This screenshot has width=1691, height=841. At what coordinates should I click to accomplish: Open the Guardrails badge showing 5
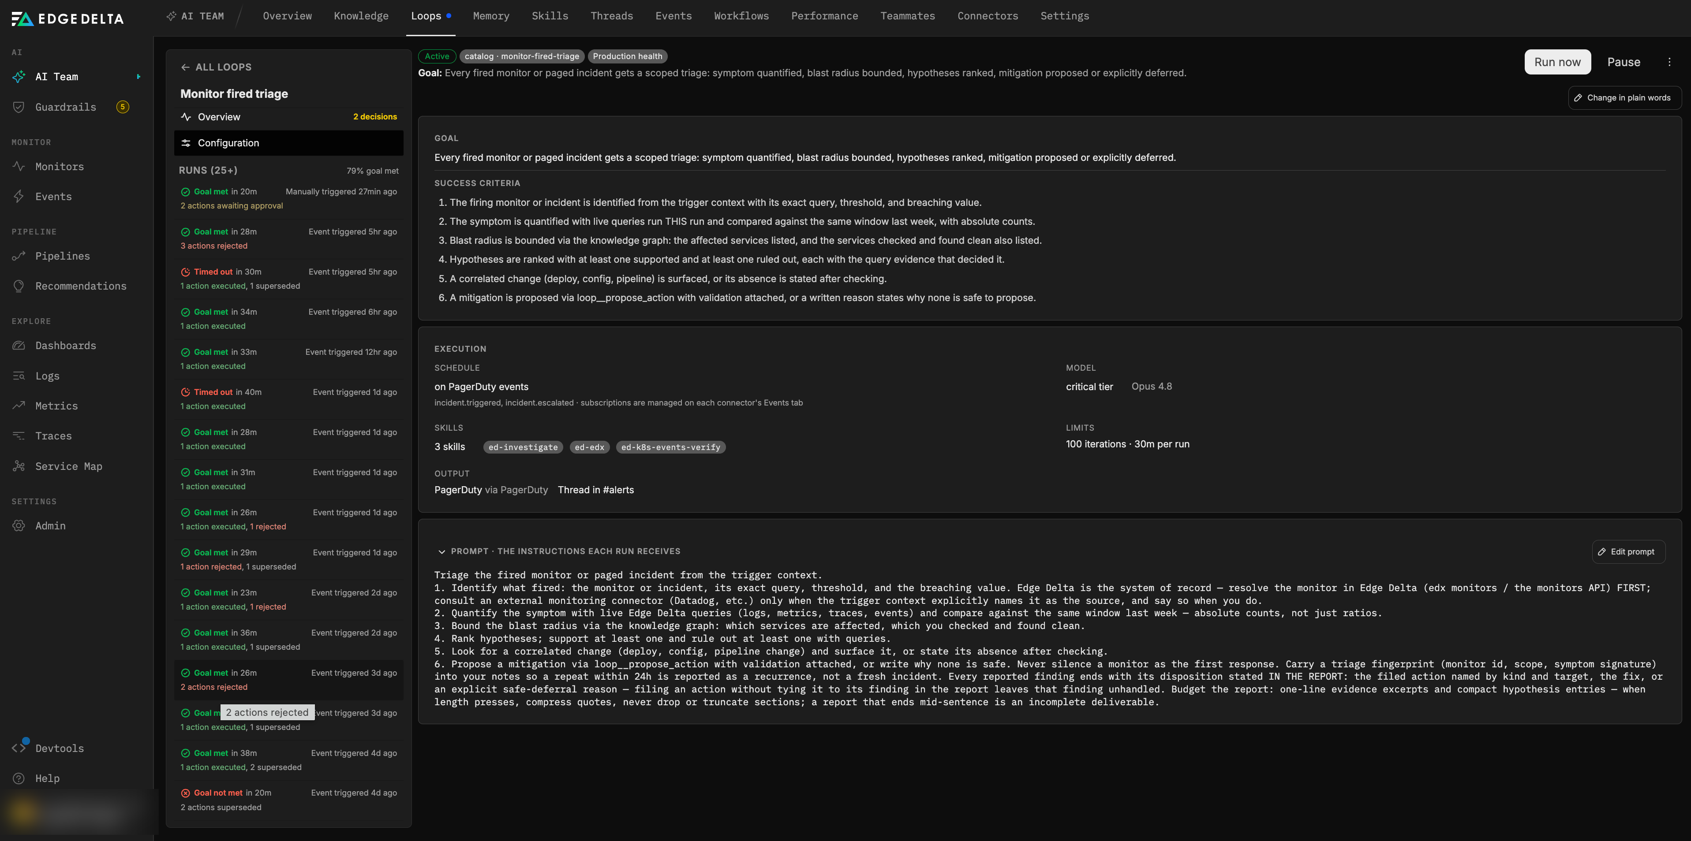(x=123, y=107)
